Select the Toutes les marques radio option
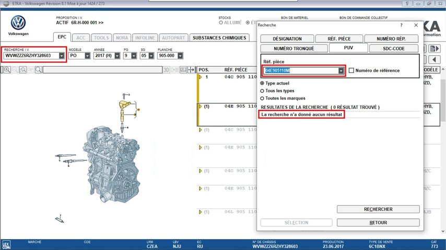The image size is (446, 250). [262, 98]
